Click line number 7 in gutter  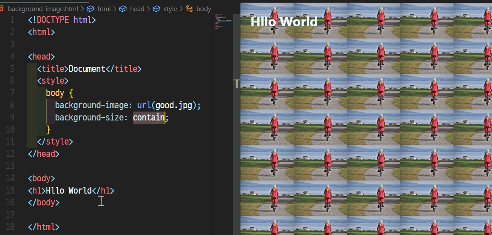[12, 93]
